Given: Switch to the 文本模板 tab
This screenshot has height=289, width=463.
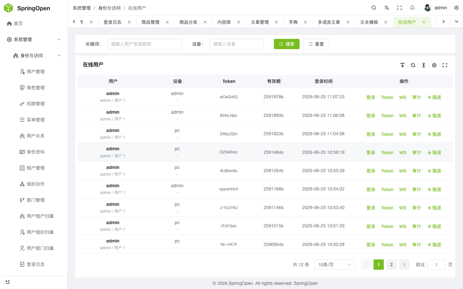Looking at the screenshot, I should tap(369, 22).
